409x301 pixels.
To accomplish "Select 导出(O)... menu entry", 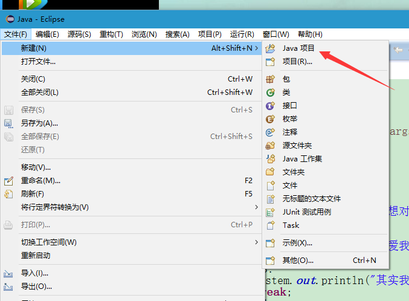I will pos(132,286).
